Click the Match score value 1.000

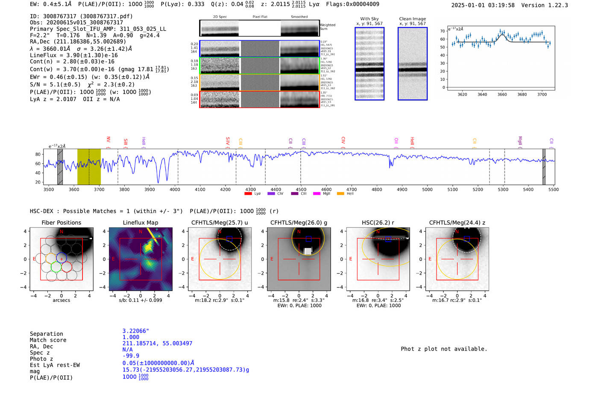pyautogui.click(x=131, y=337)
